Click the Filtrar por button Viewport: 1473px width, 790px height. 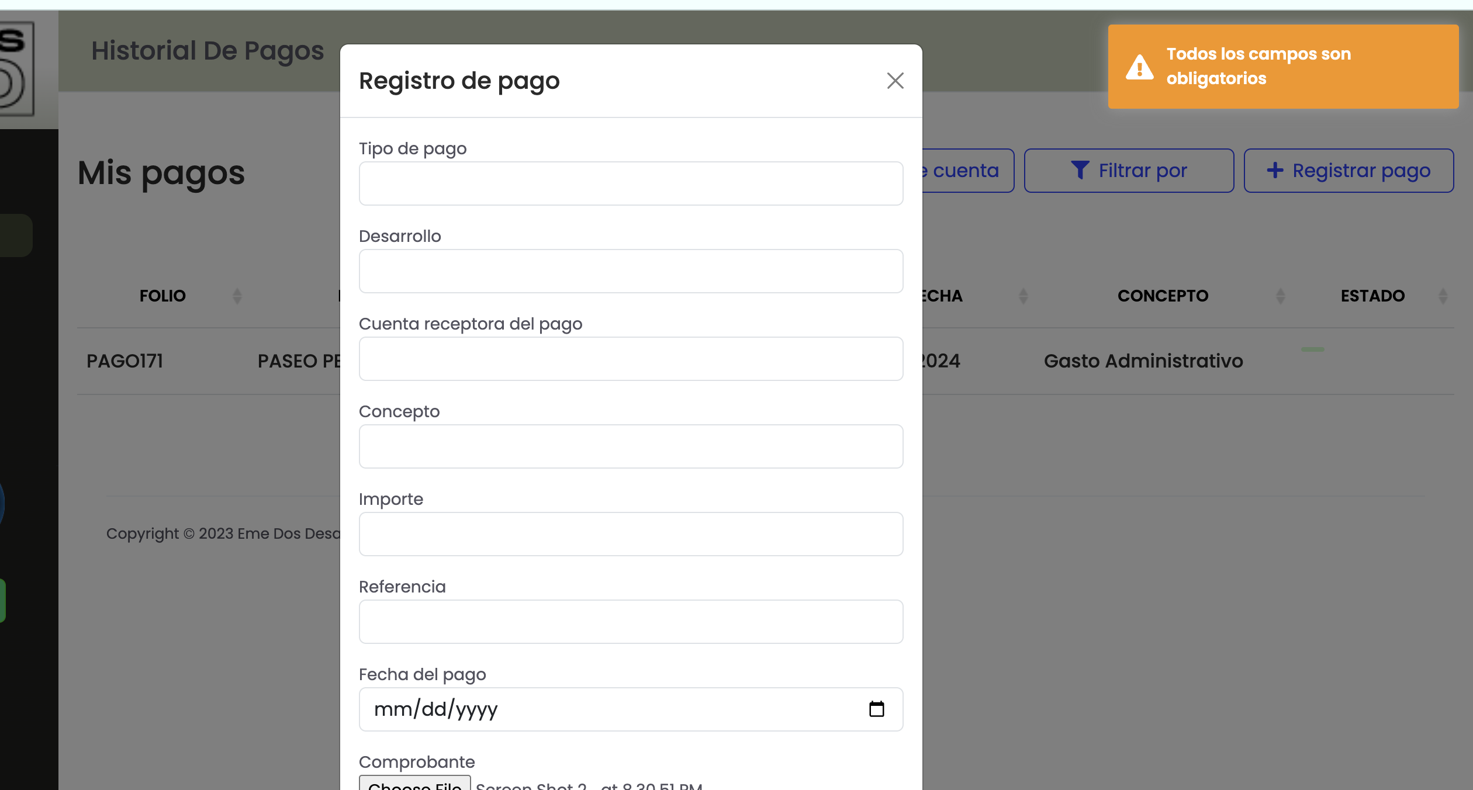click(1129, 171)
